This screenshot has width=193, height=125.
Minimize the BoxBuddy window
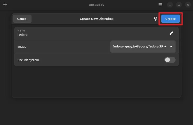click(x=170, y=5)
